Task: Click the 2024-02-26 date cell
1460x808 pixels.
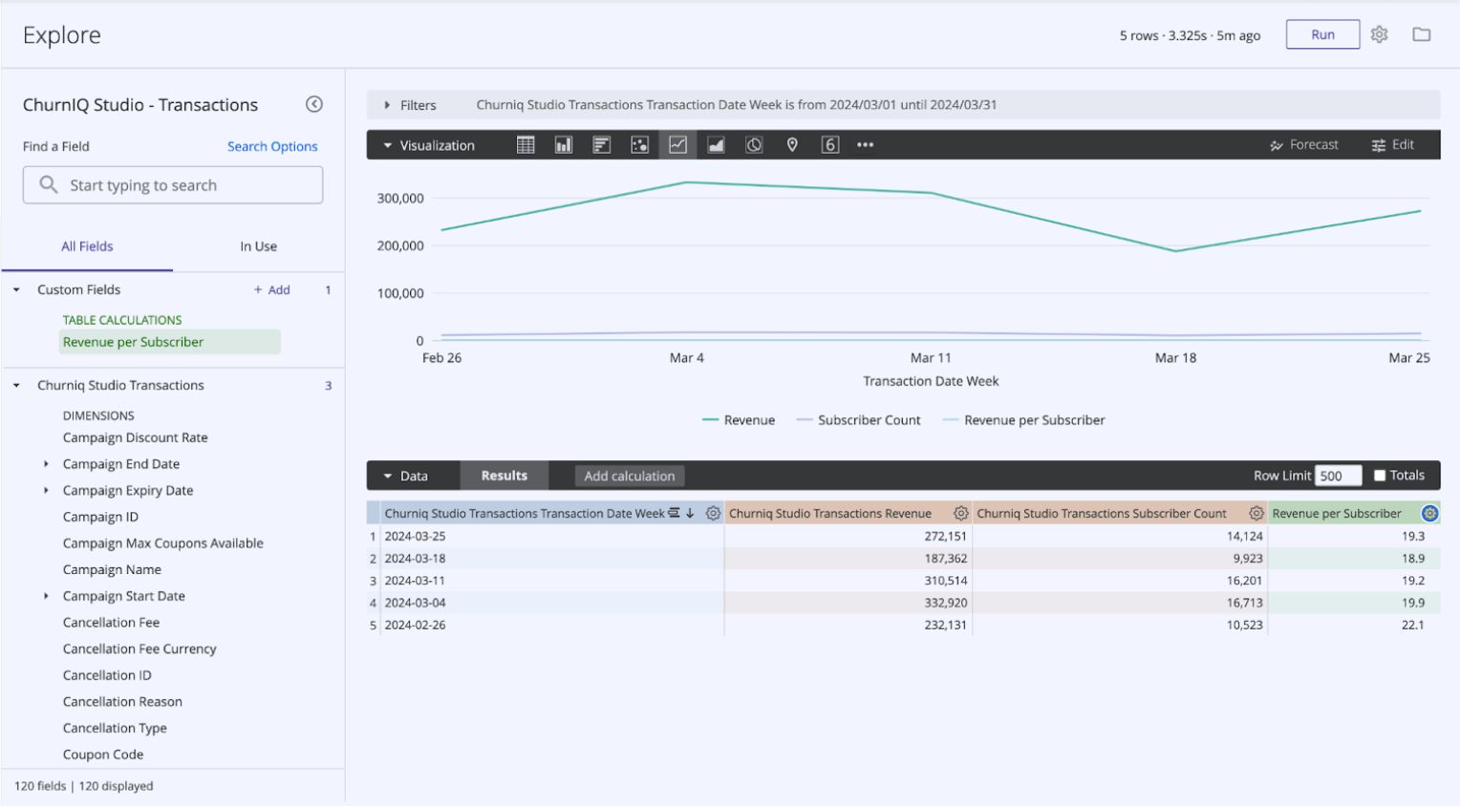Action: (552, 625)
